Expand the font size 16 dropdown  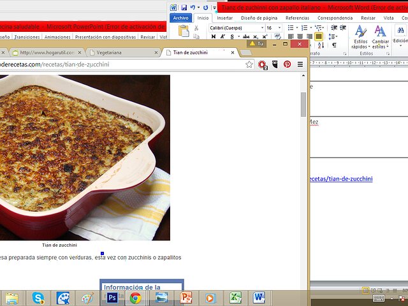(x=279, y=28)
